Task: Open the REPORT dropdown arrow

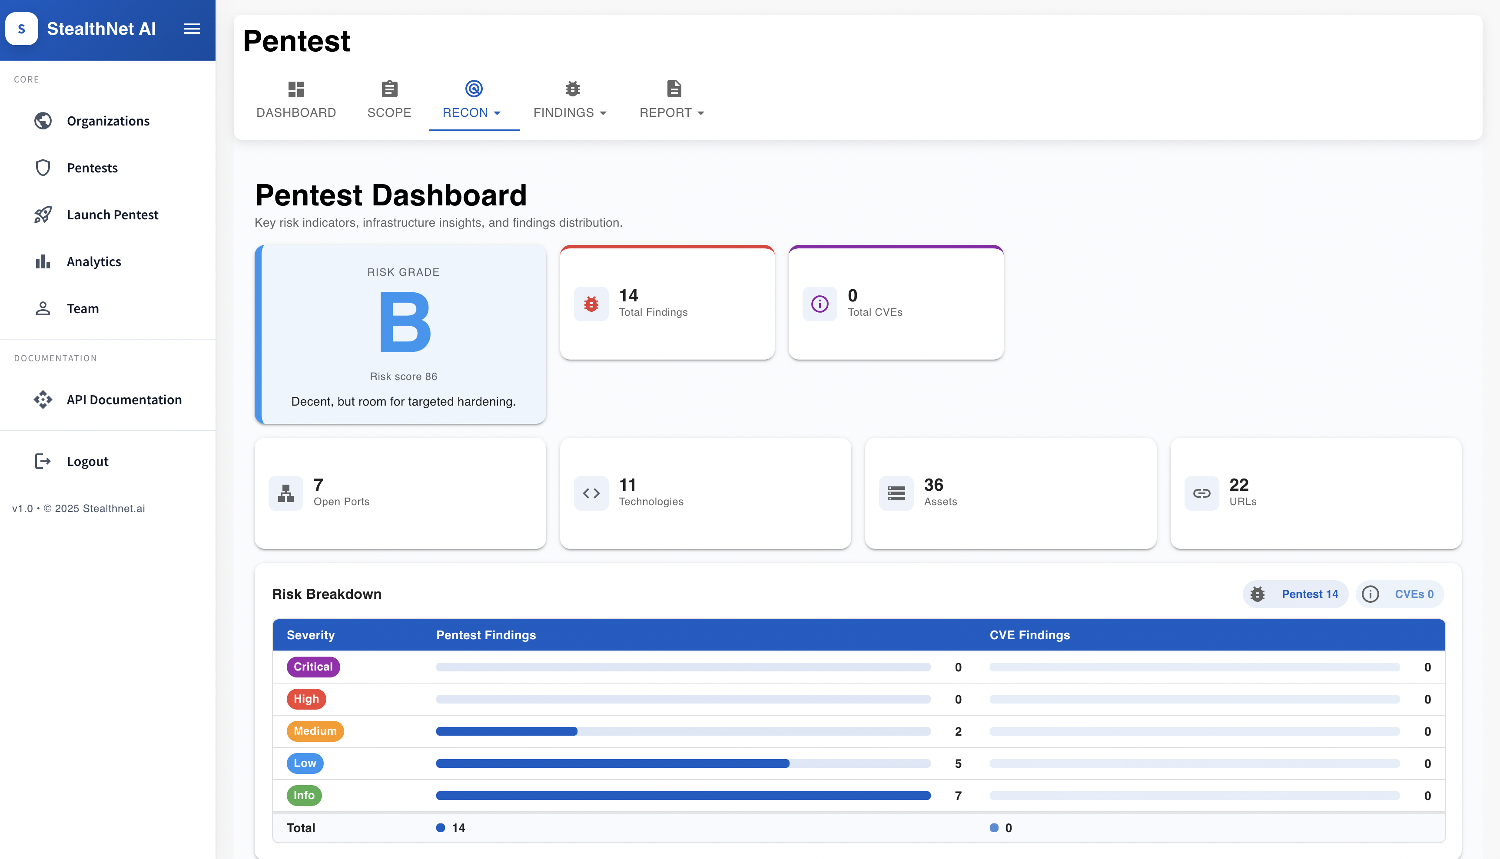Action: coord(701,112)
